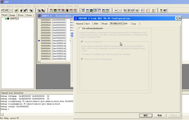Click the yellow hourglass toolbar icon
This screenshot has height=120, width=189.
[153, 10]
